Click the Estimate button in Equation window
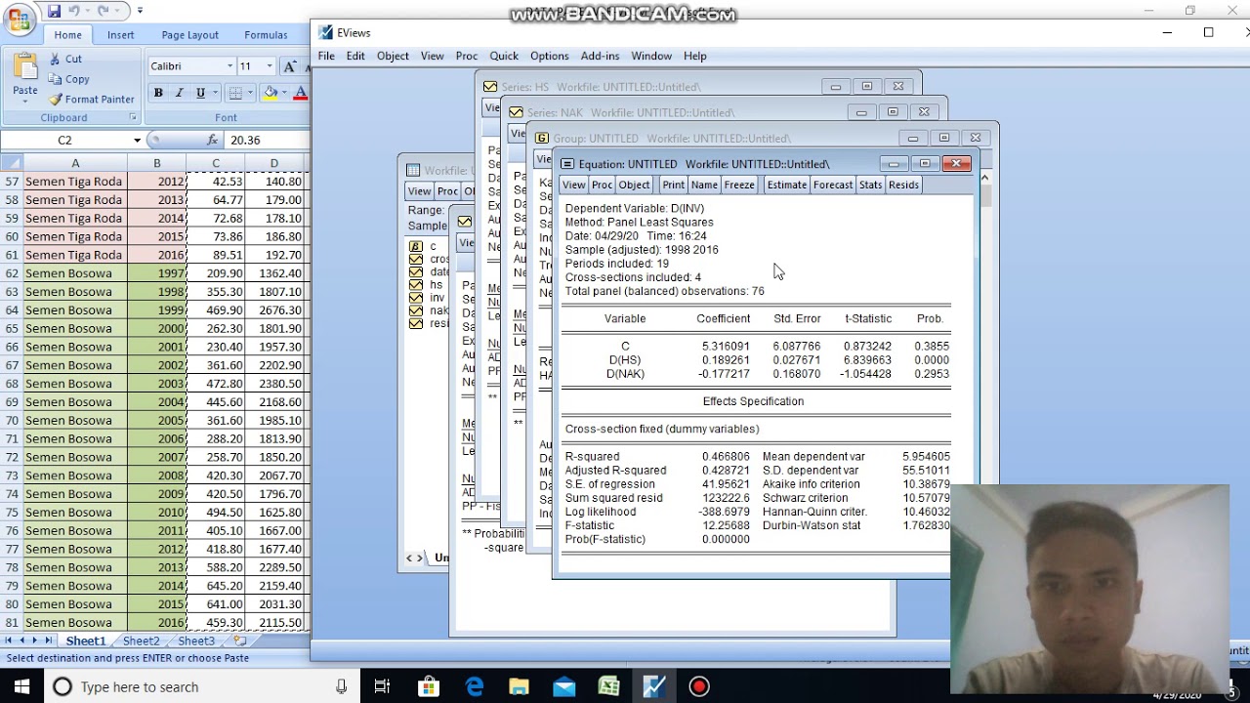This screenshot has width=1250, height=703. pos(787,185)
